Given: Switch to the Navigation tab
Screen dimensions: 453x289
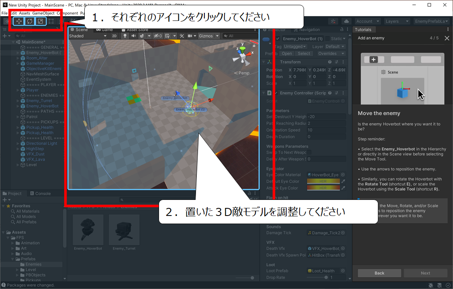Looking at the screenshot, I should (x=306, y=29).
